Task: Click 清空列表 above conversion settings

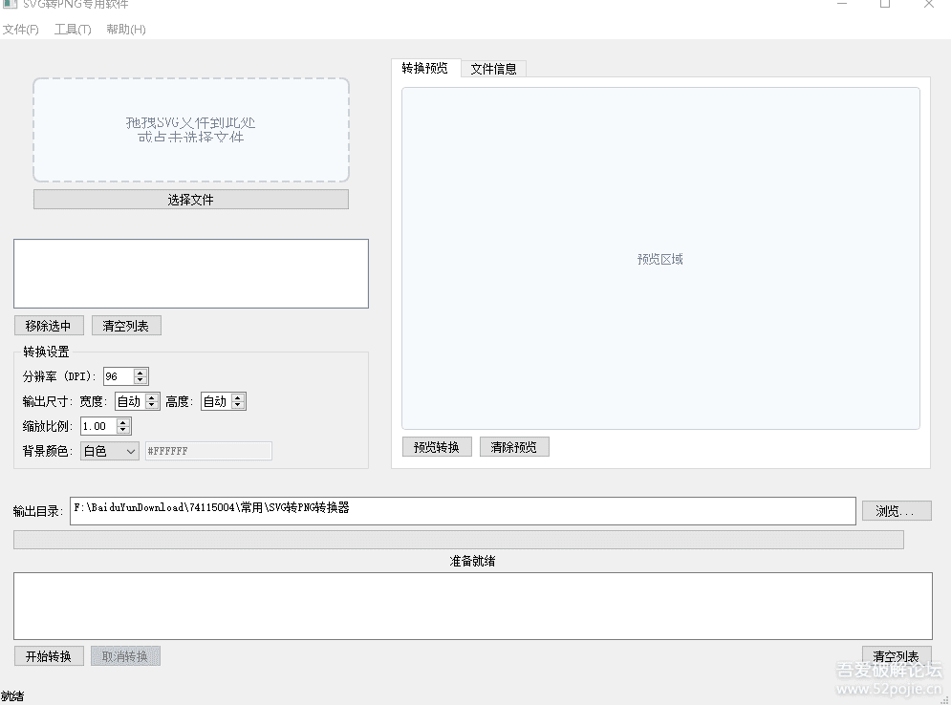Action: [x=126, y=325]
